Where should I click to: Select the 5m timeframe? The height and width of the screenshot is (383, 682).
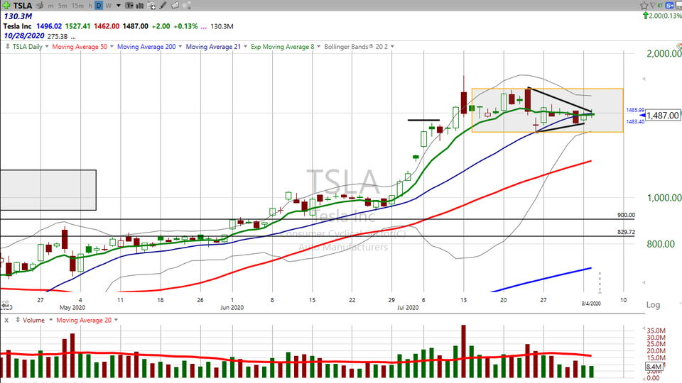[63, 5]
